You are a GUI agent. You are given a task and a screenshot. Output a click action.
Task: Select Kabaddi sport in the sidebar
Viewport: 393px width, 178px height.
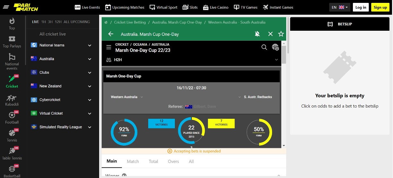(x=12, y=100)
